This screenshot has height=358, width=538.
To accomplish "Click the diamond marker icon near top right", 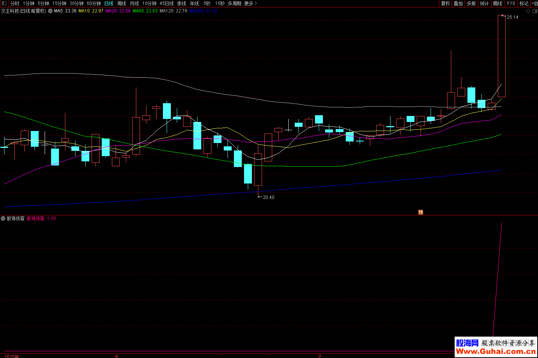I will click(x=528, y=11).
